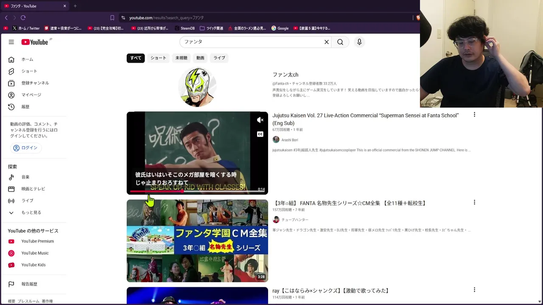Open ファン太ch channel avatar
Image resolution: width=543 pixels, height=305 pixels.
click(197, 87)
